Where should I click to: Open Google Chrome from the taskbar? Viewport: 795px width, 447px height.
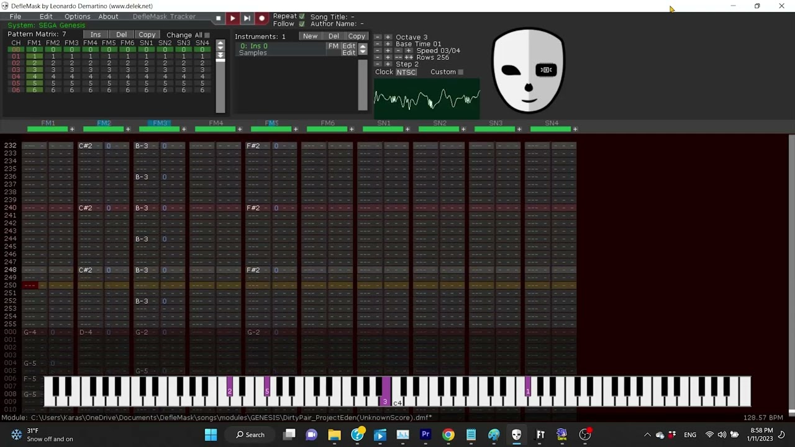(448, 435)
